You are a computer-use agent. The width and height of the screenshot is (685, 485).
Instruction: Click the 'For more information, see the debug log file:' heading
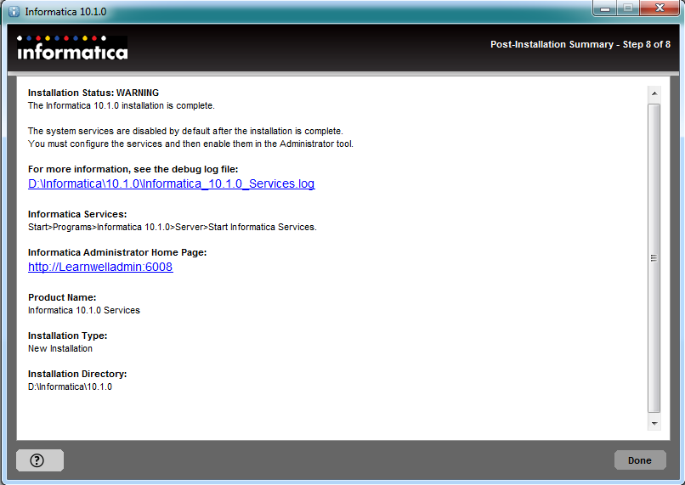point(133,169)
